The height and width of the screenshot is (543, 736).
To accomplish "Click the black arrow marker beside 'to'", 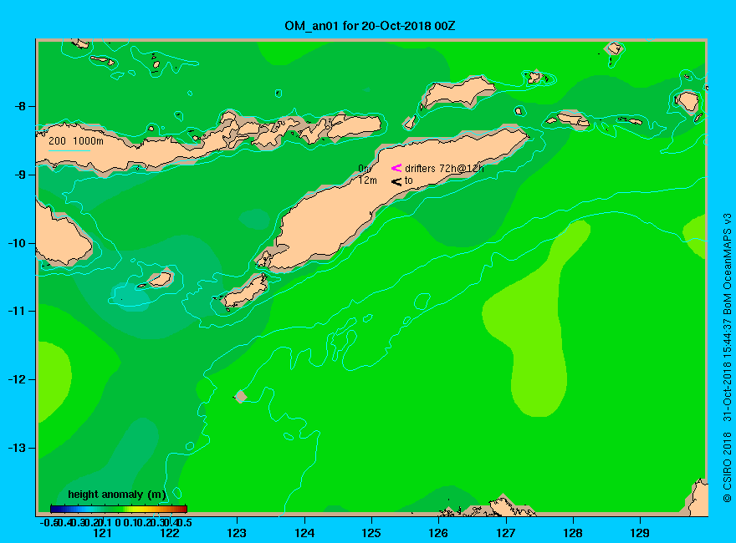I will click(x=396, y=181).
